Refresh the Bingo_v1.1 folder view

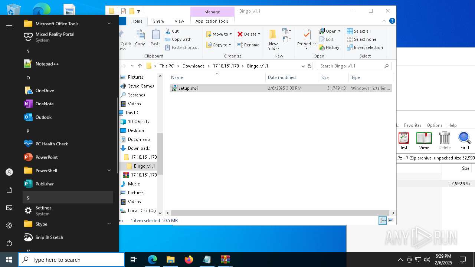coord(309,66)
